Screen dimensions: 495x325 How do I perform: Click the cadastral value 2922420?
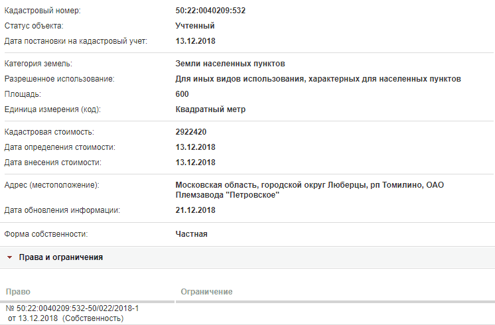coord(191,132)
